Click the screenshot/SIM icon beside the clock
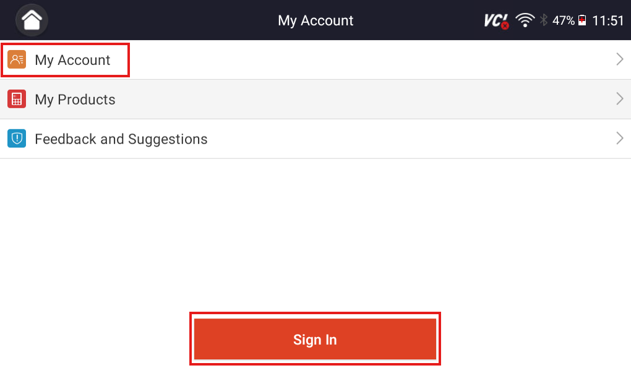Screen dimensions: 631x368 pos(582,20)
